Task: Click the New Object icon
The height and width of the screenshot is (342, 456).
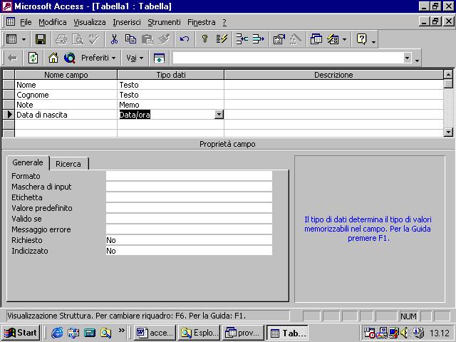Action: tap(333, 39)
